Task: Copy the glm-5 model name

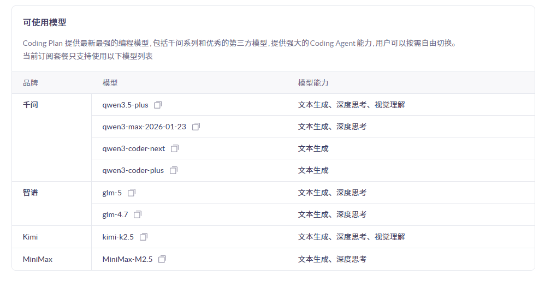Action: (132, 193)
